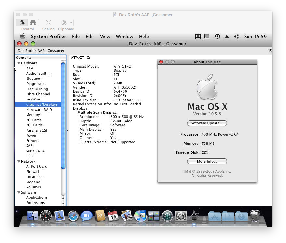This screenshot has width=286, height=243.
Task: Click the Time Machine Dock icon
Action: point(167,216)
